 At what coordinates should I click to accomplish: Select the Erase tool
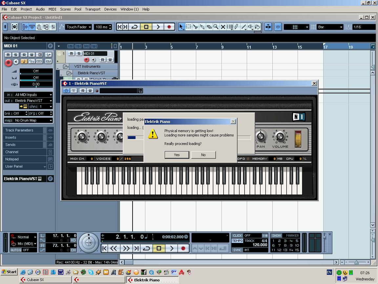tap(209, 27)
